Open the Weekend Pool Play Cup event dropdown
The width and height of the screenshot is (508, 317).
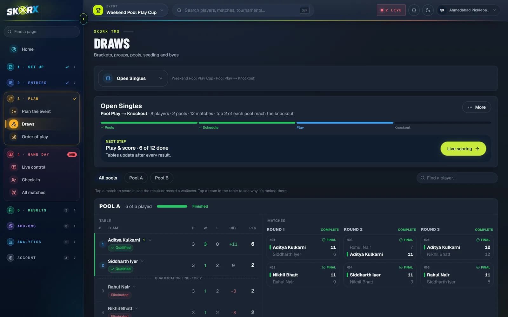point(130,10)
